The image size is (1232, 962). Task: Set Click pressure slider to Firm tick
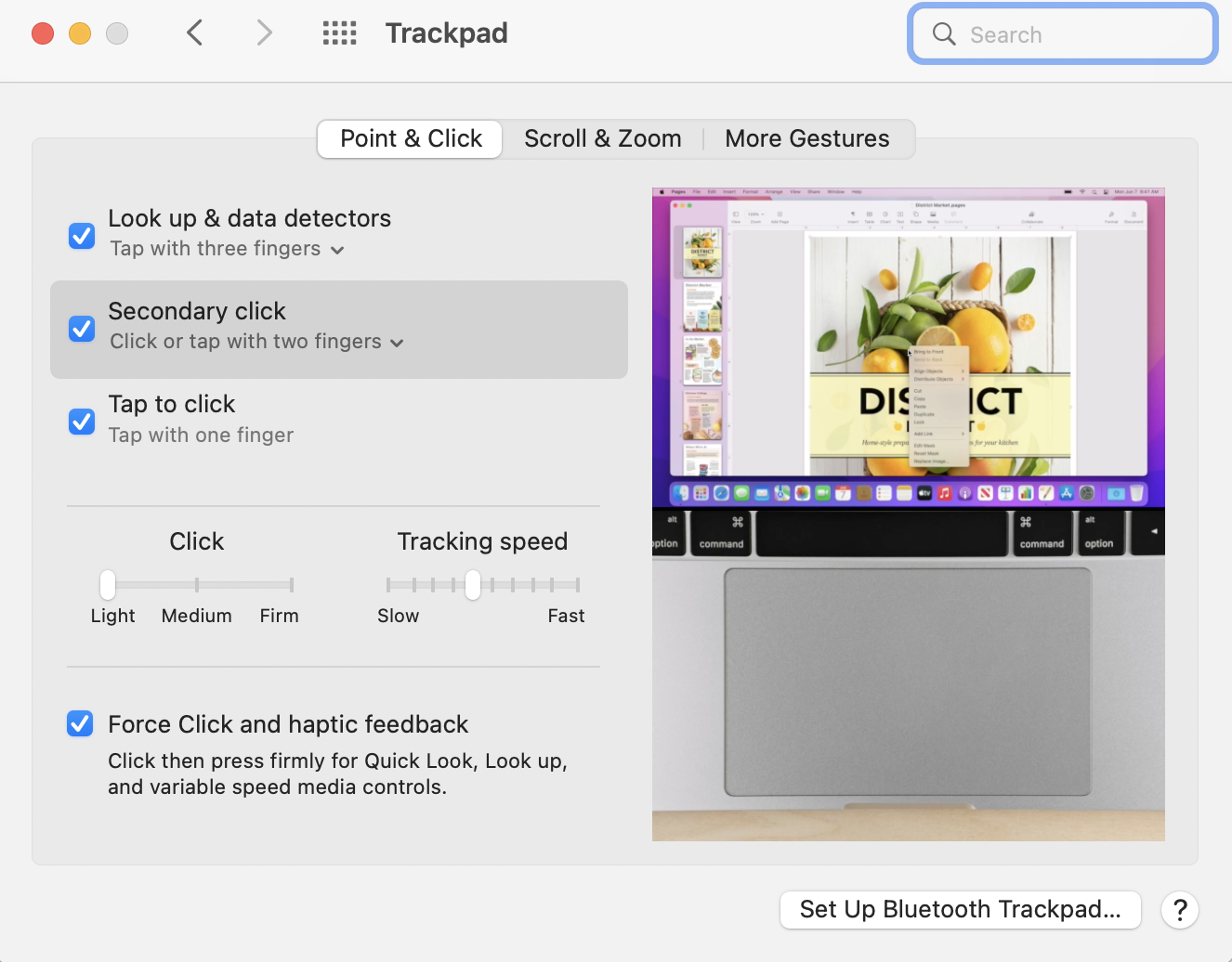pos(292,585)
